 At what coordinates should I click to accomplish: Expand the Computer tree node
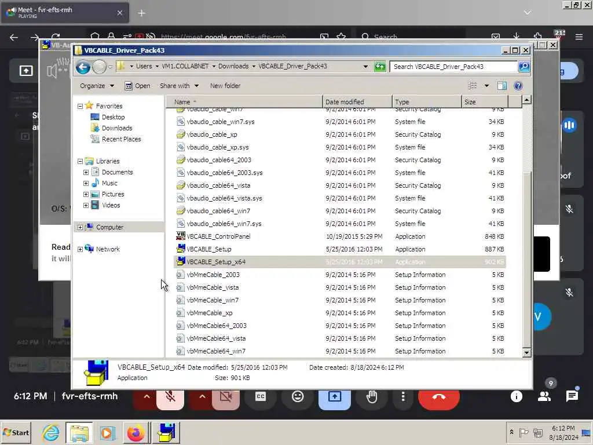(80, 227)
